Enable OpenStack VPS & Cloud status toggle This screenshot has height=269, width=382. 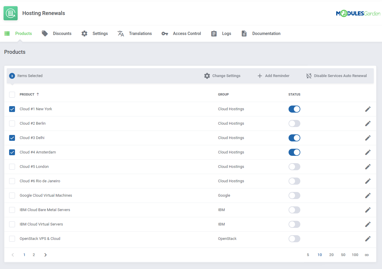(294, 239)
